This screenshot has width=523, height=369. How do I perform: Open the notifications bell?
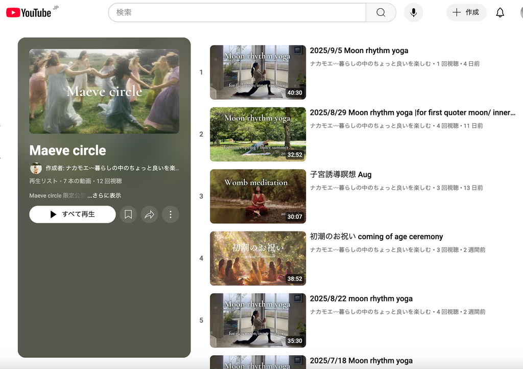[500, 13]
